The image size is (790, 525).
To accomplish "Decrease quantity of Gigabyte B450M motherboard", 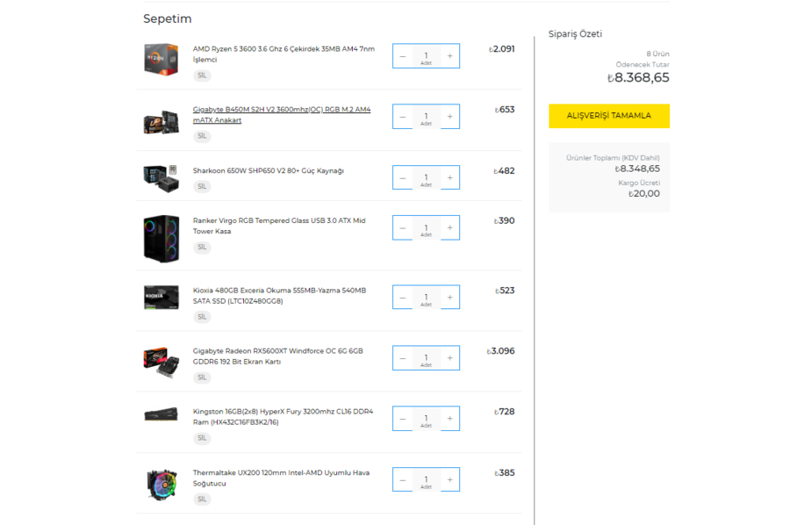I will [403, 117].
